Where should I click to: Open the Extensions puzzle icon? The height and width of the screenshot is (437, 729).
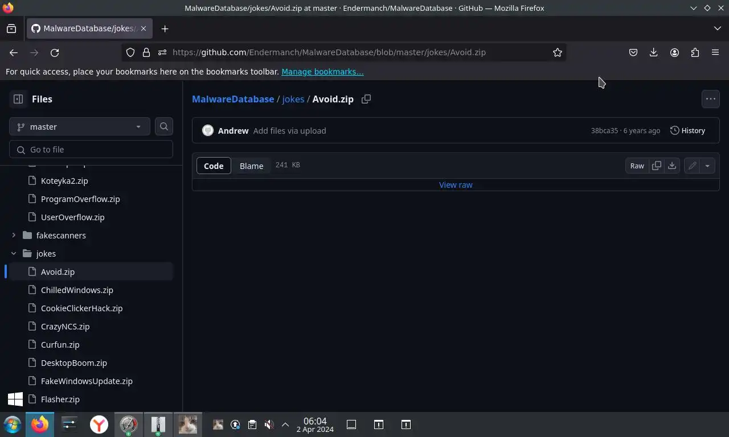[x=695, y=52]
